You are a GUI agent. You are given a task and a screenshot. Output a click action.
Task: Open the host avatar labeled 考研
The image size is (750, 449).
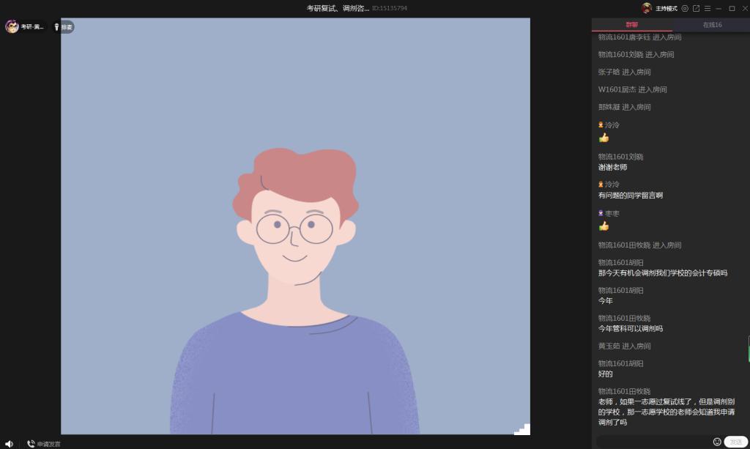pos(12,27)
